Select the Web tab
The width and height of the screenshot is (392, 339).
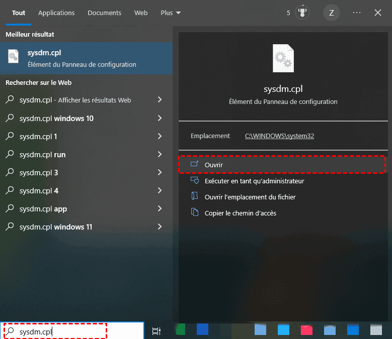coord(141,13)
